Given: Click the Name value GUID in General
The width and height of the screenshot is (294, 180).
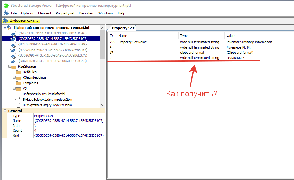Looking at the screenshot, I should [69, 121].
